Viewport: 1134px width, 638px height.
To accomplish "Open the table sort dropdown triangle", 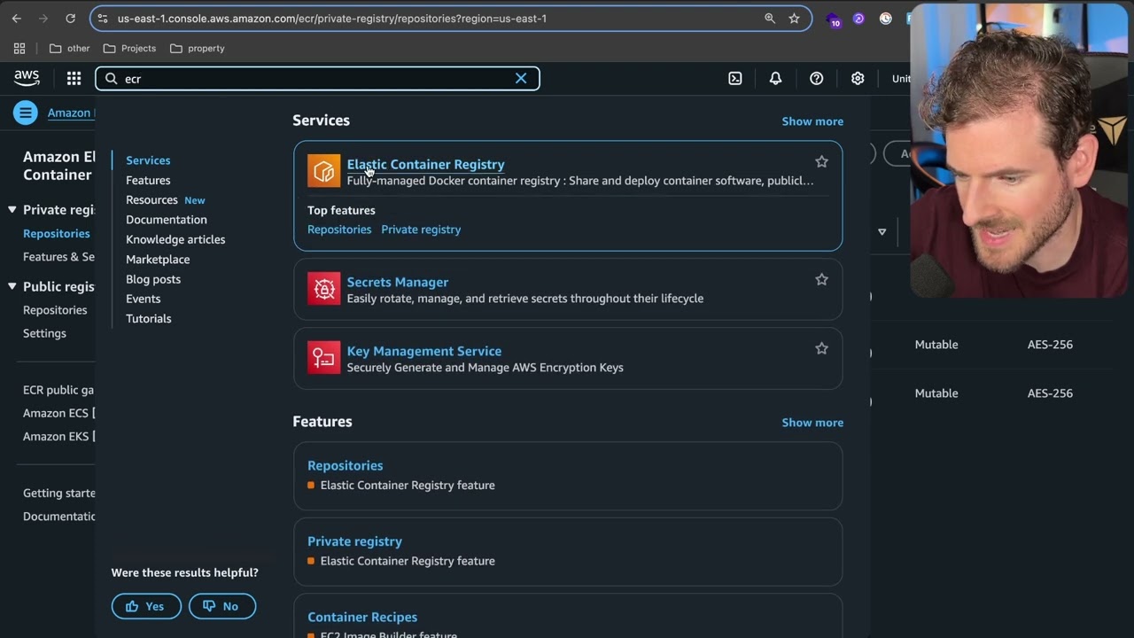I will (882, 232).
